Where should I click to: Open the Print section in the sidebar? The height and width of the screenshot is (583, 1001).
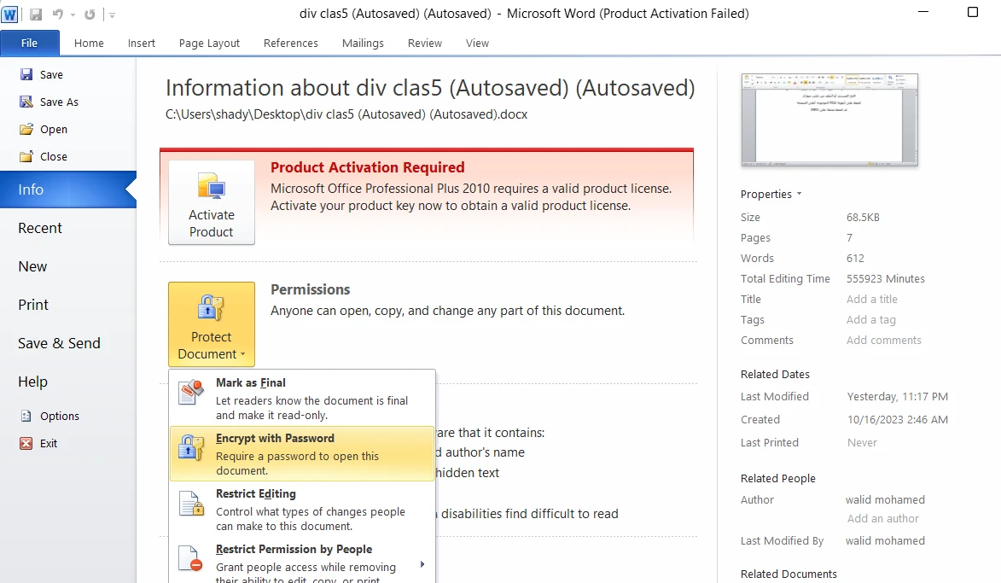click(33, 305)
